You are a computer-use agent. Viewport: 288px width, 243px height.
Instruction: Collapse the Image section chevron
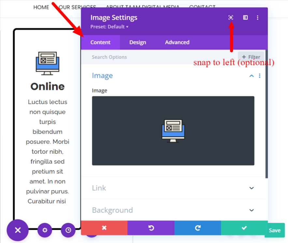pos(251,75)
